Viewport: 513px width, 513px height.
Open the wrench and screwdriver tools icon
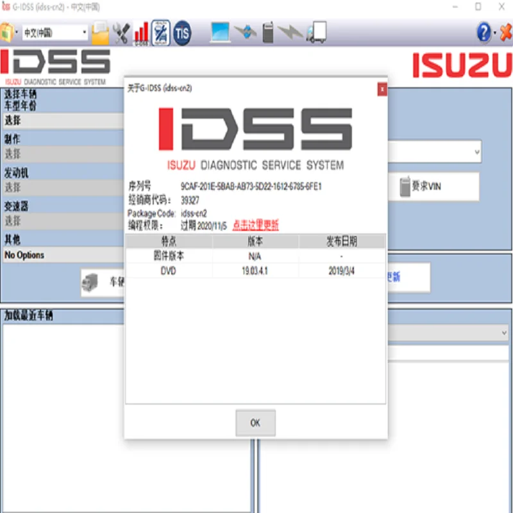pyautogui.click(x=121, y=33)
